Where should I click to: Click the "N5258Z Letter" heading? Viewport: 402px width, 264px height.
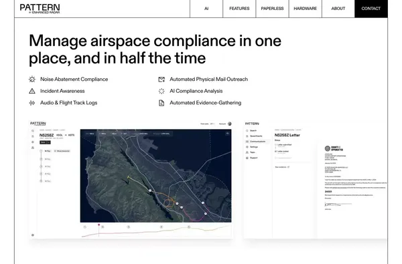point(287,135)
